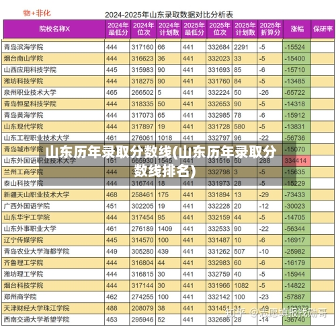This screenshot has width=336, height=327.
Task: Click the 涨幅 value -15524
Action: (295, 47)
